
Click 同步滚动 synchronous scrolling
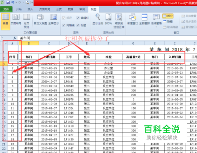pos(189,21)
